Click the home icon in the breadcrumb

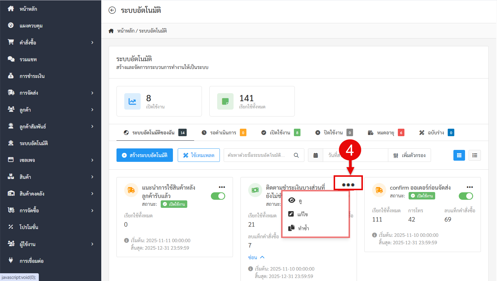click(111, 31)
